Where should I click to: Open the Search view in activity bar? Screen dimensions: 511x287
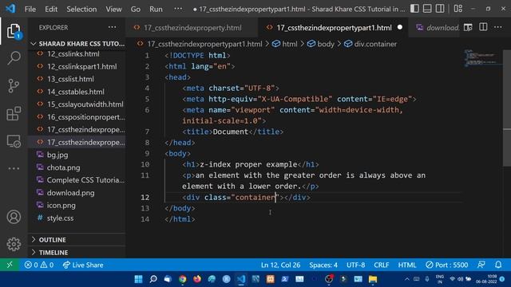[x=14, y=58]
